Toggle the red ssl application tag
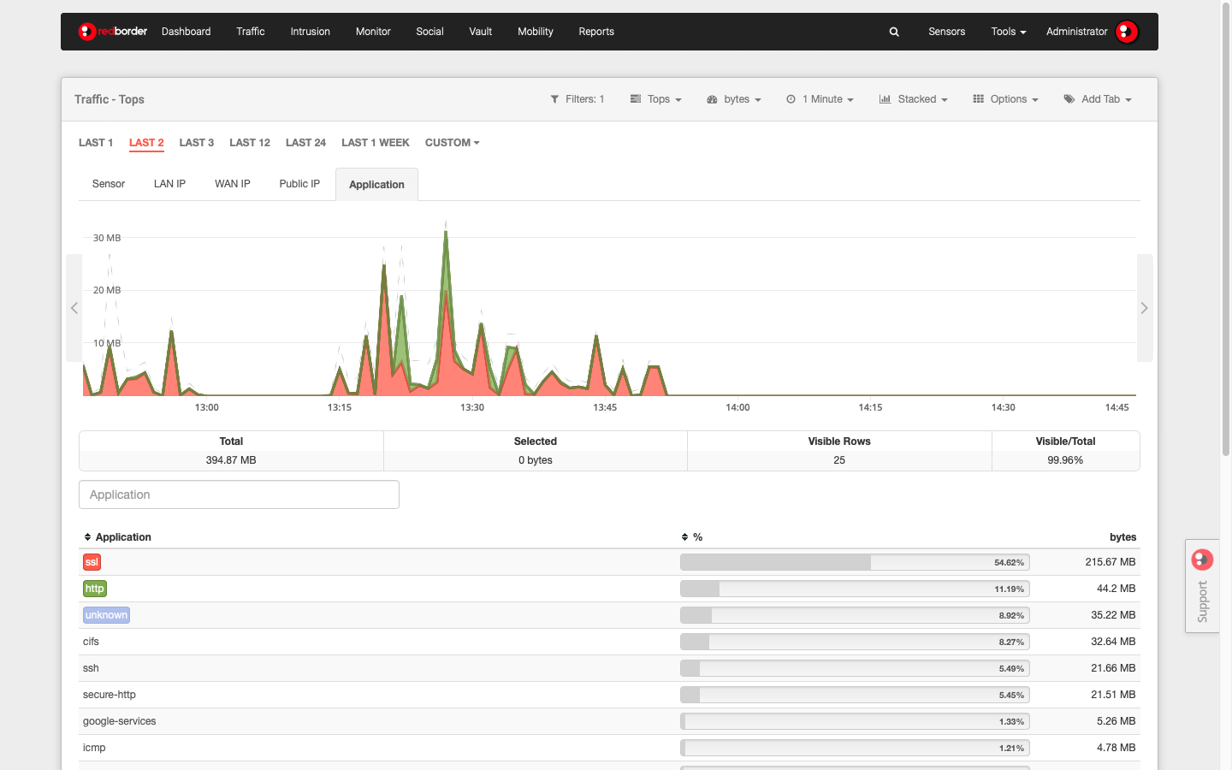The image size is (1232, 770). pos(92,562)
